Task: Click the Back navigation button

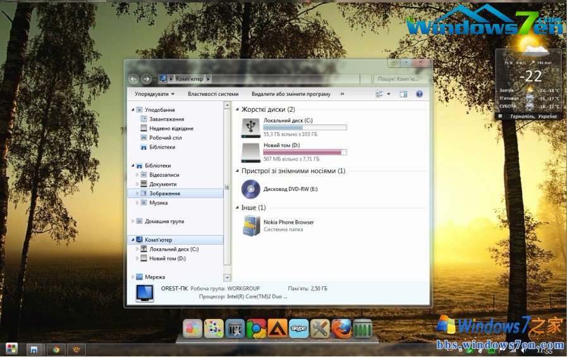Action: tap(133, 79)
